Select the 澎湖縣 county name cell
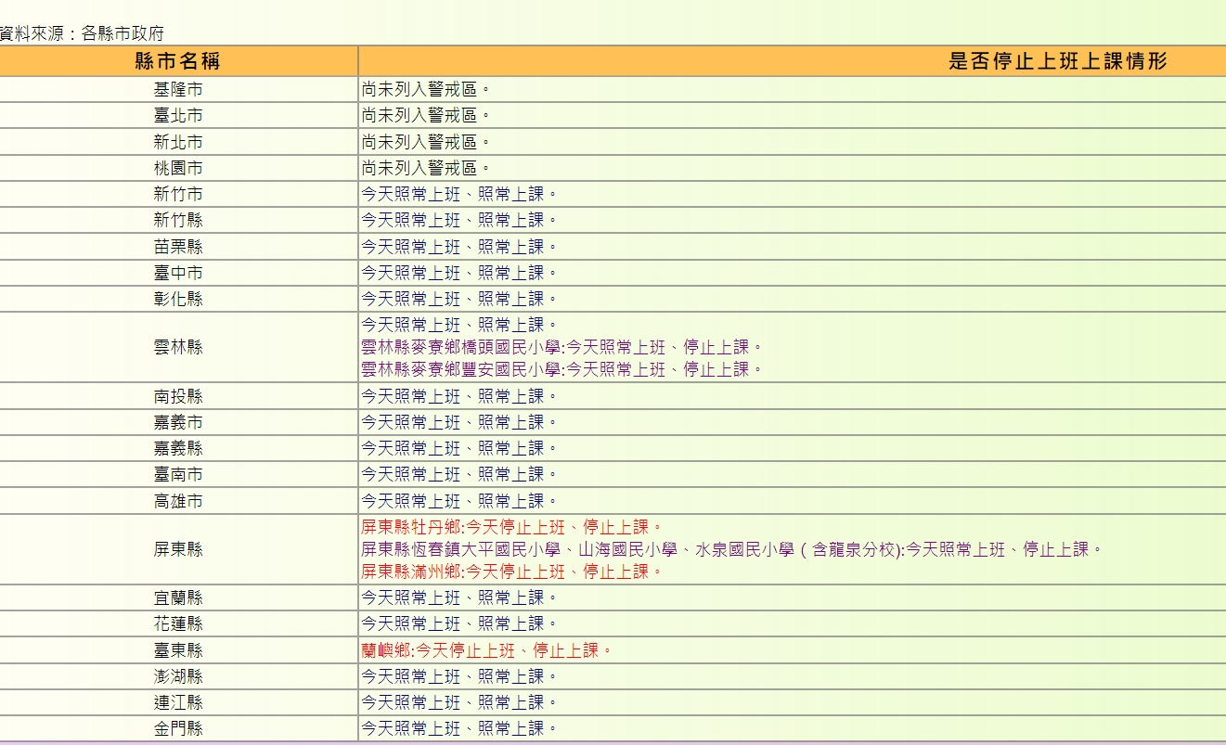1226x745 pixels. [x=178, y=676]
